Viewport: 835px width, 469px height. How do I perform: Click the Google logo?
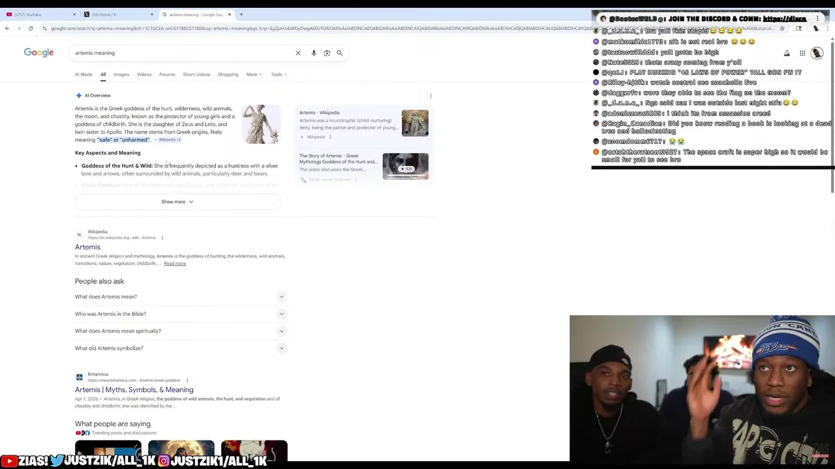pos(38,52)
